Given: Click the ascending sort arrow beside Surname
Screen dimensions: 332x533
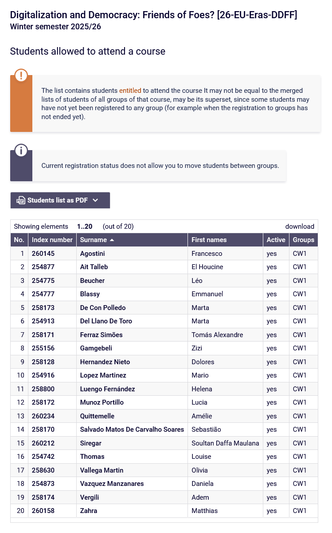Looking at the screenshot, I should 112,240.
